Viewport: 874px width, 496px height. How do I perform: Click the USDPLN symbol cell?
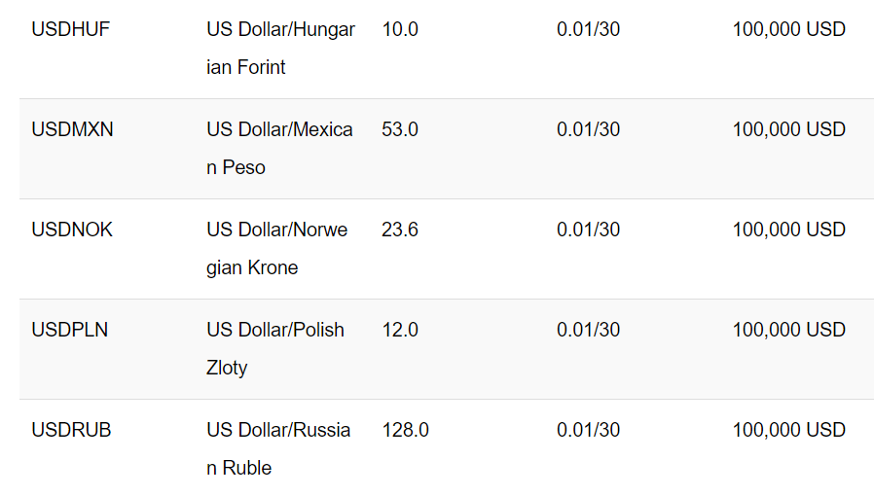click(x=70, y=330)
